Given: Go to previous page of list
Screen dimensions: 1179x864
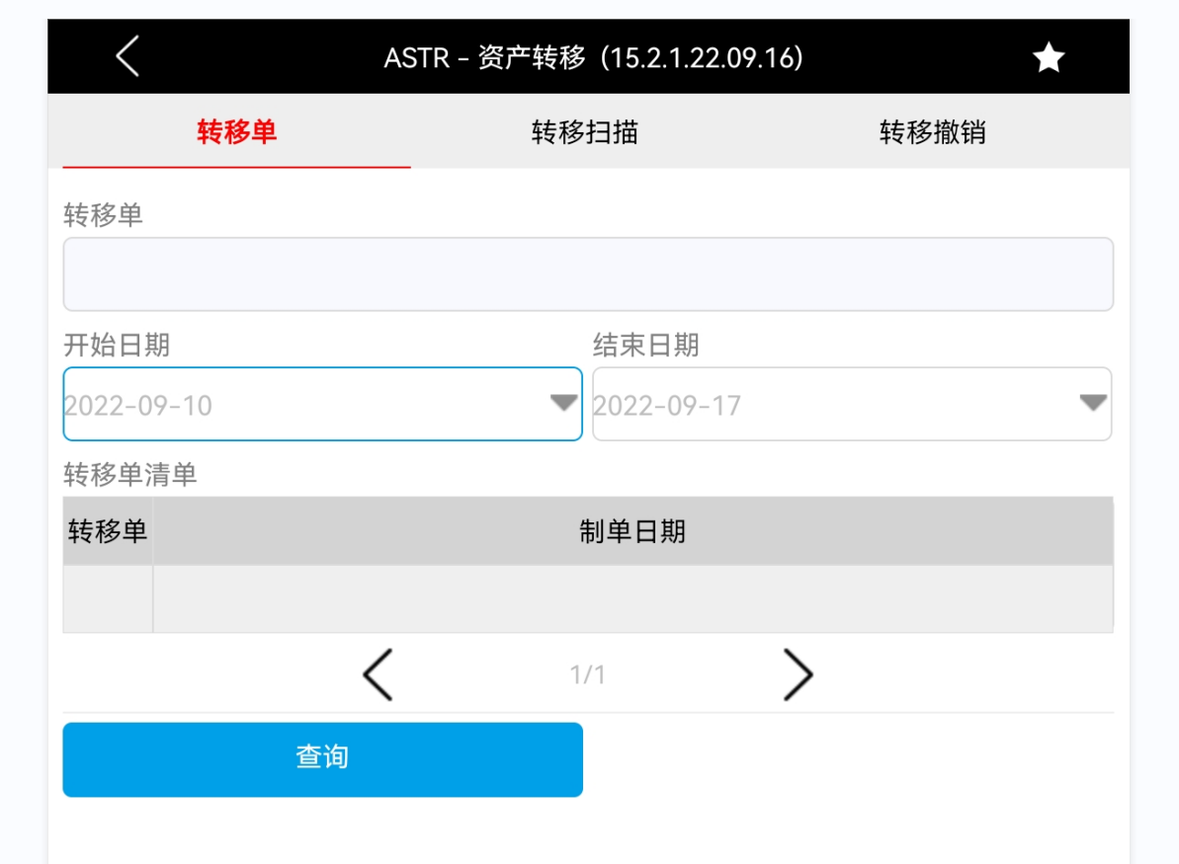Looking at the screenshot, I should coord(378,675).
